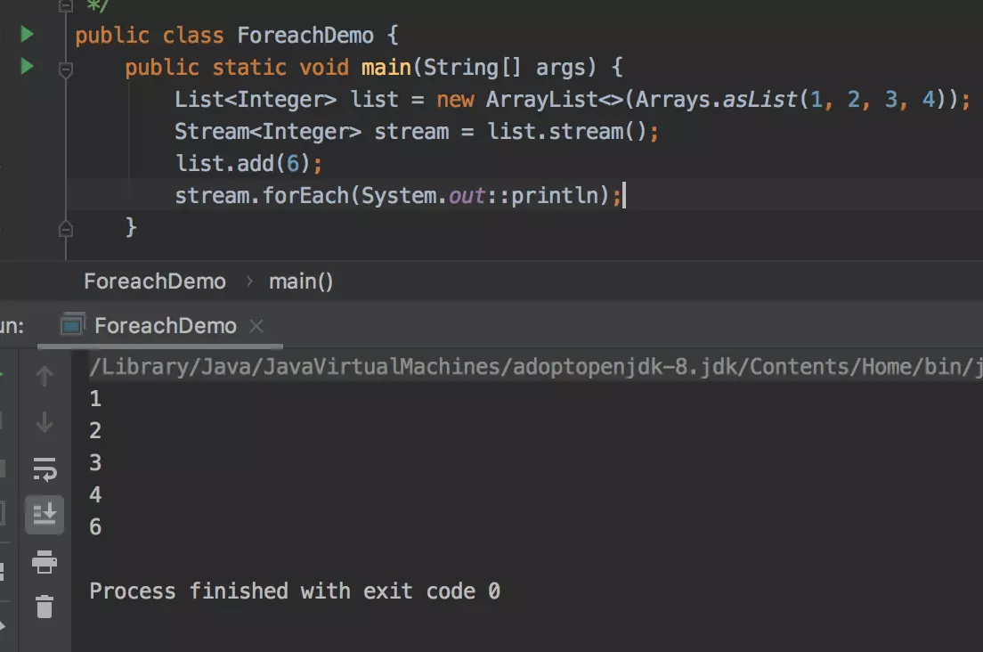Viewport: 983px width, 652px height.
Task: Print the console output
Action: 44,563
